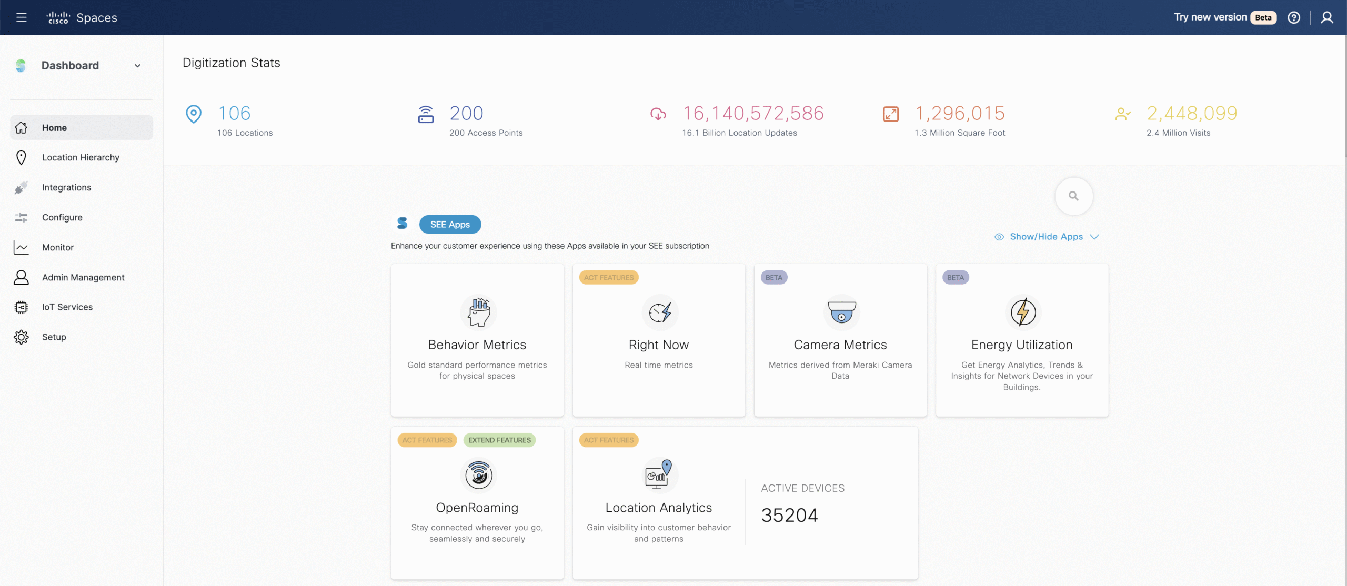The image size is (1347, 586).
Task: Click the Digitization Stats heading
Action: [x=232, y=63]
